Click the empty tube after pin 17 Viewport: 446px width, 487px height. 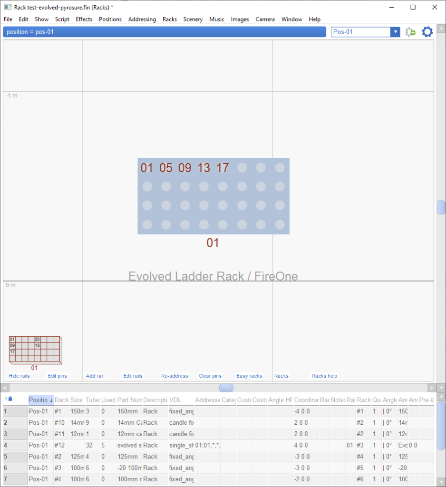tap(242, 168)
